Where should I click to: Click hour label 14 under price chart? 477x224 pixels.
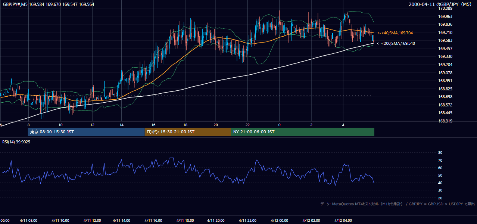(x=121, y=125)
